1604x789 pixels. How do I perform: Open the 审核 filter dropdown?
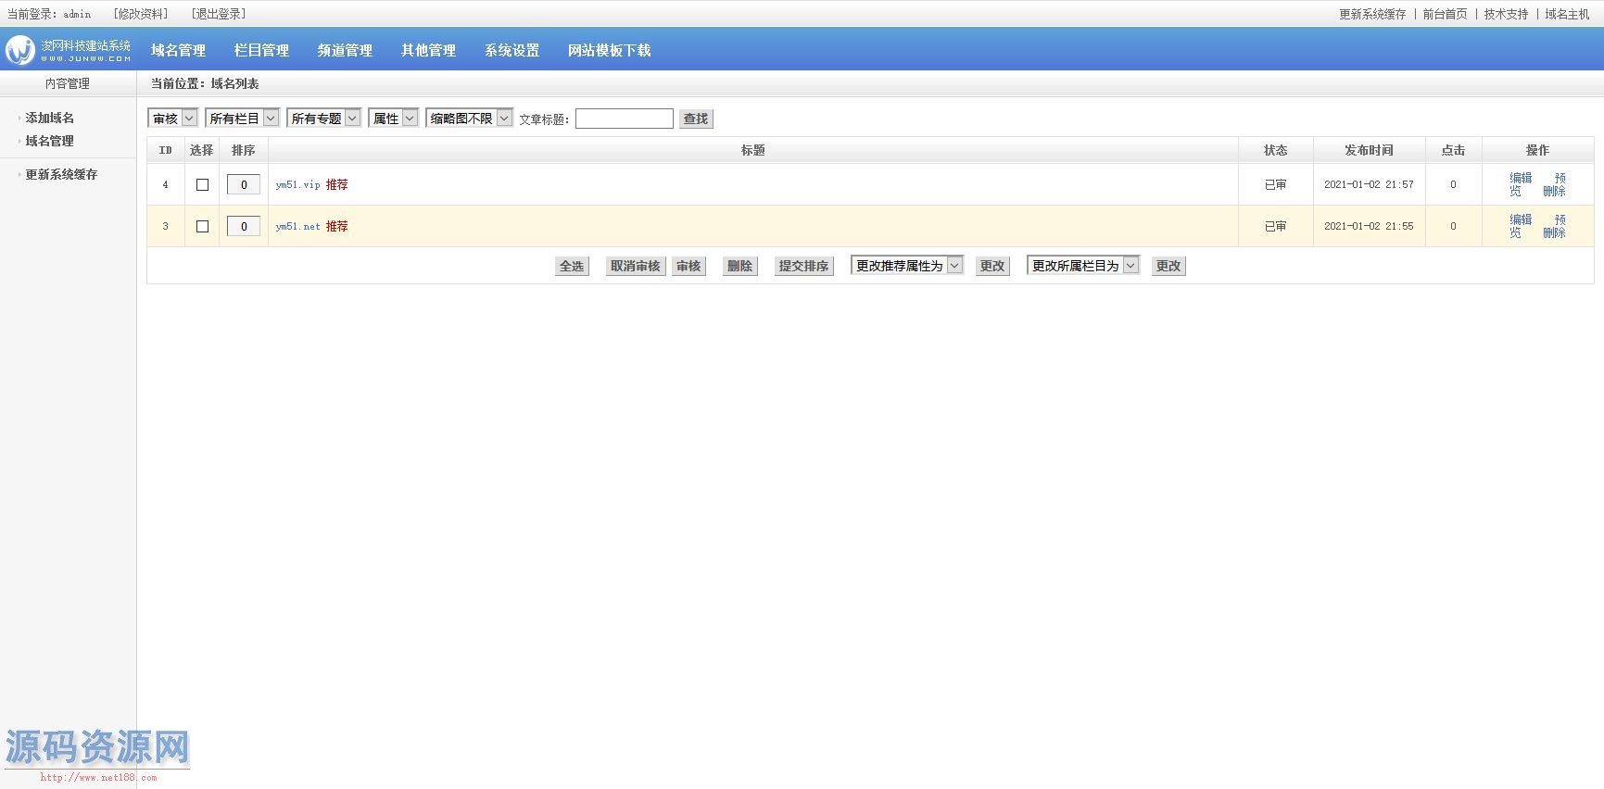[x=173, y=119]
